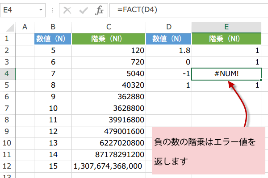Click cell B1 header 数値（N）
The image size is (268, 178).
tap(53, 39)
